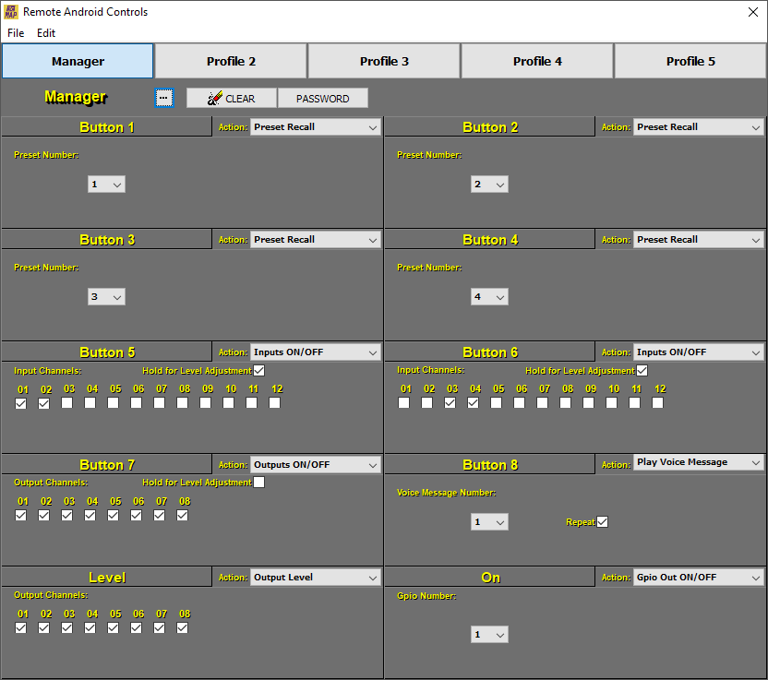Image resolution: width=768 pixels, height=680 pixels.
Task: Open the File menu
Action: coord(15,32)
